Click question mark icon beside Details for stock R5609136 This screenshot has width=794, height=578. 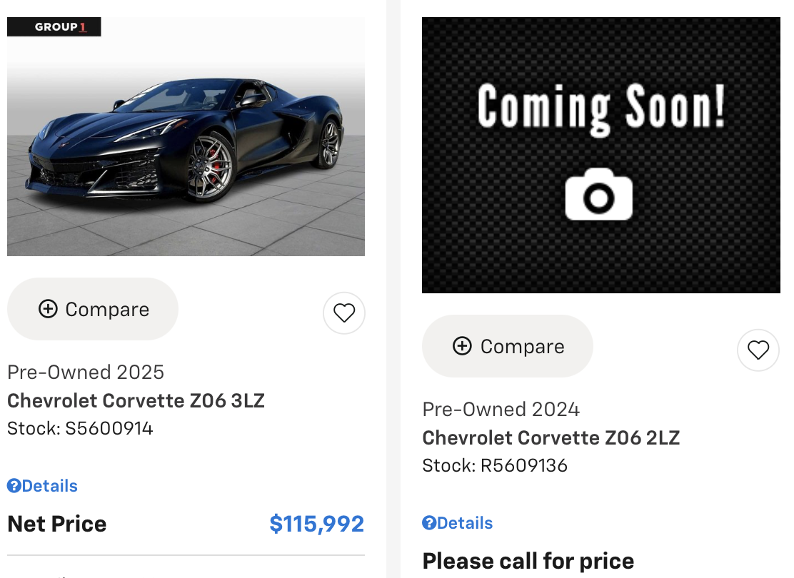429,523
